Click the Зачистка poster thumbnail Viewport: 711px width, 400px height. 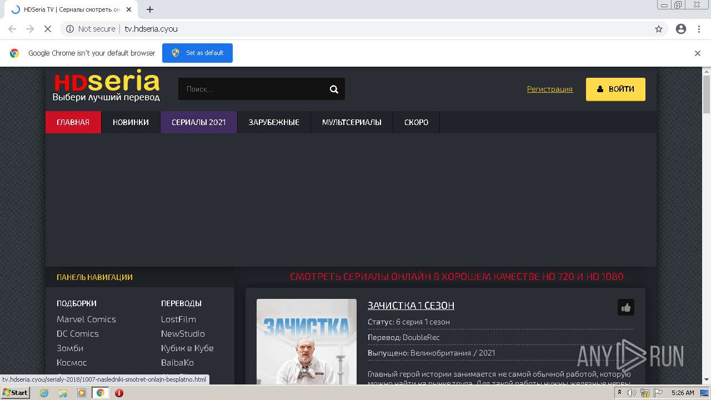click(307, 342)
